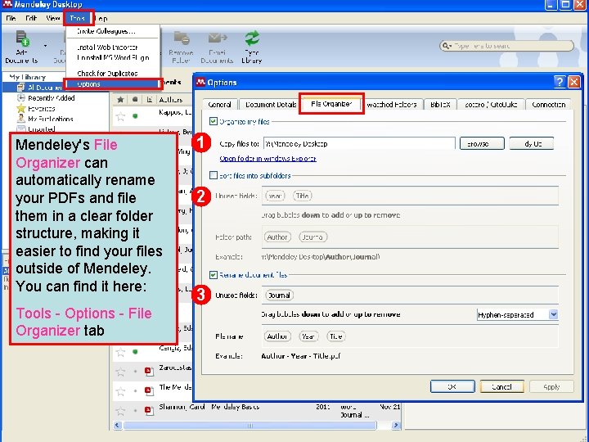The image size is (589, 442).
Task: Switch to General tab in Options
Action: coord(219,105)
